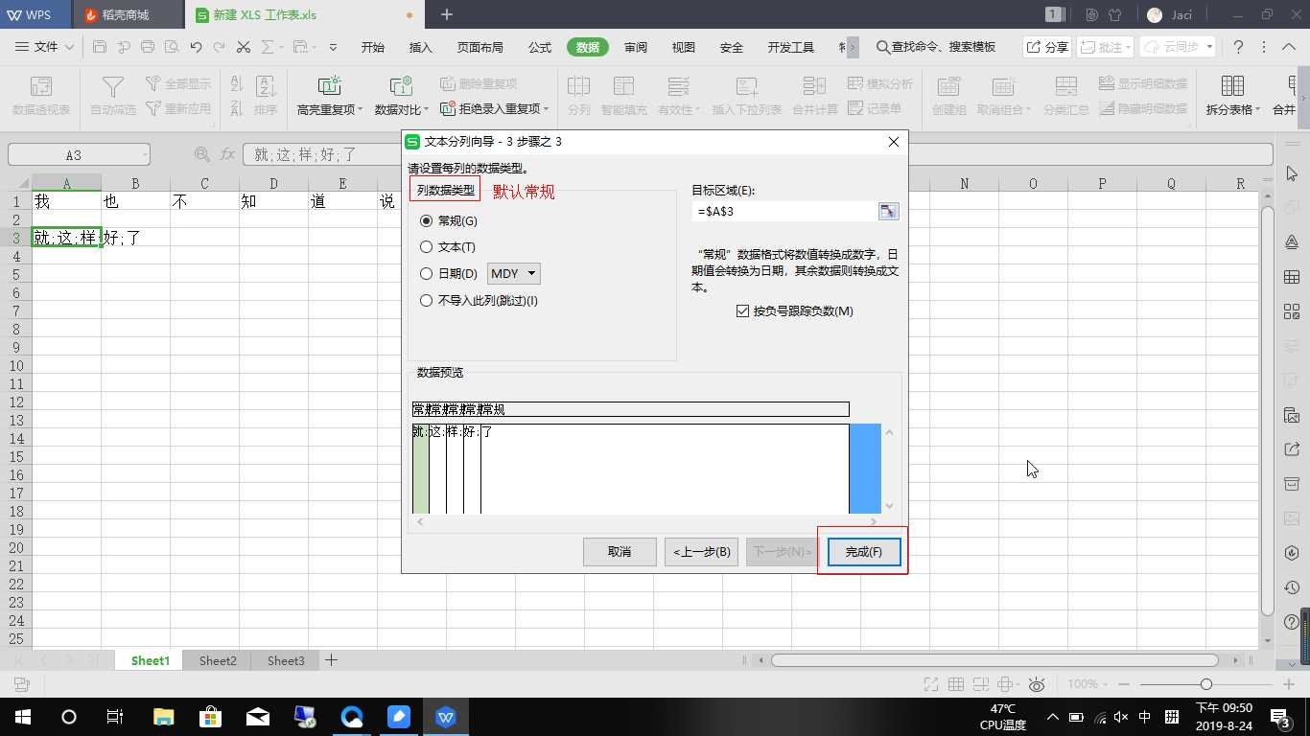
Task: Switch to Sheet2 tab
Action: [218, 660]
